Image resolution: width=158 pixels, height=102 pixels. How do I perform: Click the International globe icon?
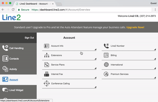106,65
